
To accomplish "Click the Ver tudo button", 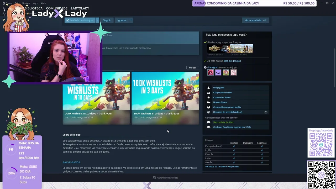I will [x=193, y=68].
